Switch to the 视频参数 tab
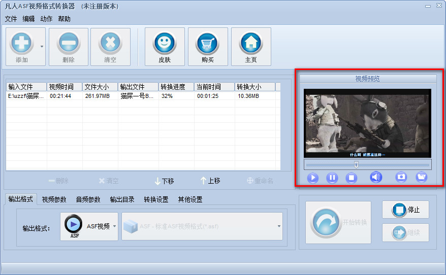446x275 pixels. (x=54, y=199)
